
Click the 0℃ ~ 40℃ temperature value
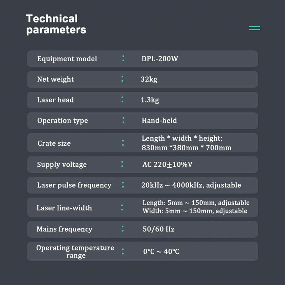161,252
